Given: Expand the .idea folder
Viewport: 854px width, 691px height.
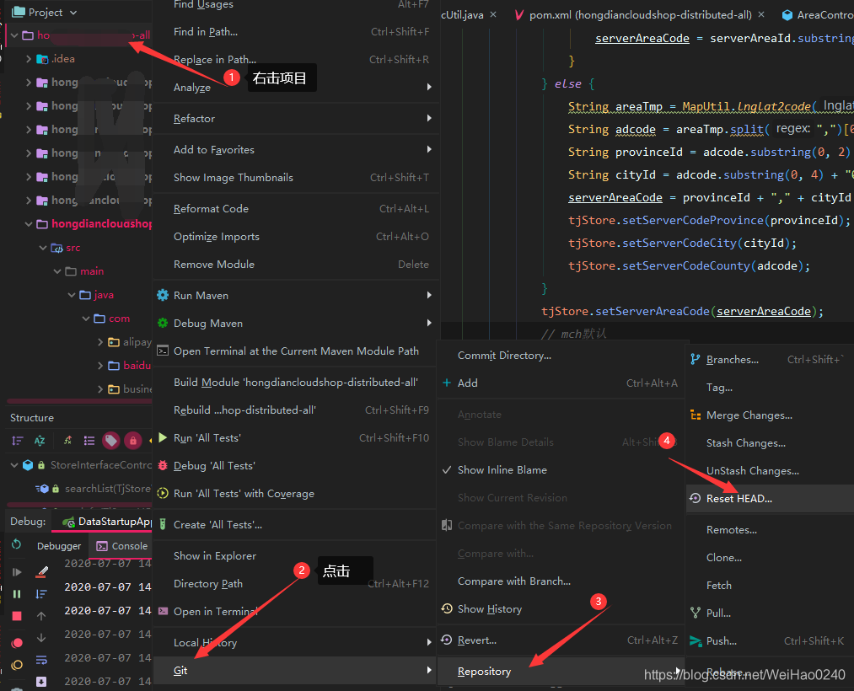Looking at the screenshot, I should [29, 59].
